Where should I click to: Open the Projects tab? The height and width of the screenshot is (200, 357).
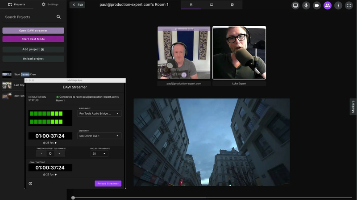coord(17,4)
